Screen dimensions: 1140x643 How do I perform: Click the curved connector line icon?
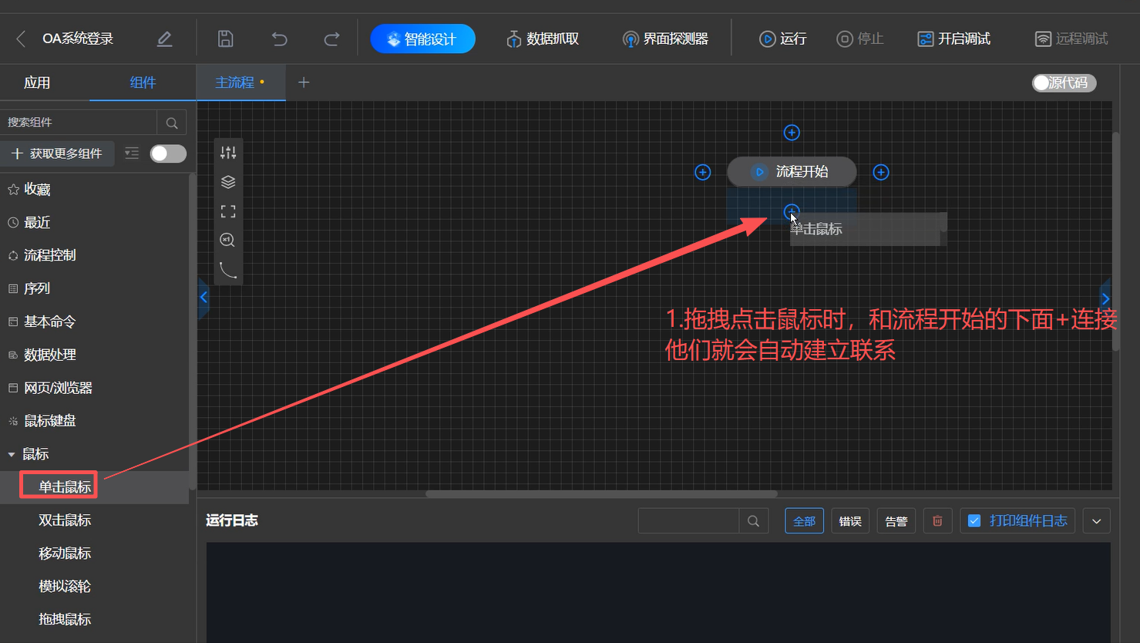click(x=228, y=270)
